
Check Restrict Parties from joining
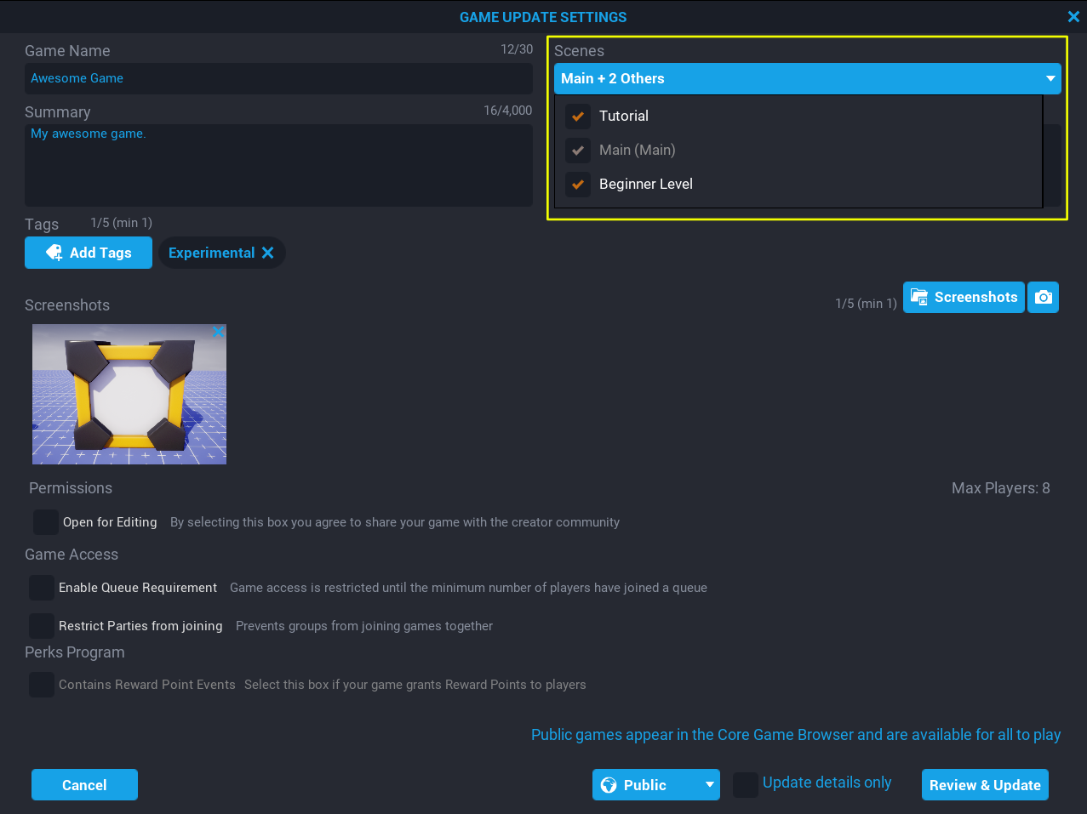pyautogui.click(x=42, y=626)
